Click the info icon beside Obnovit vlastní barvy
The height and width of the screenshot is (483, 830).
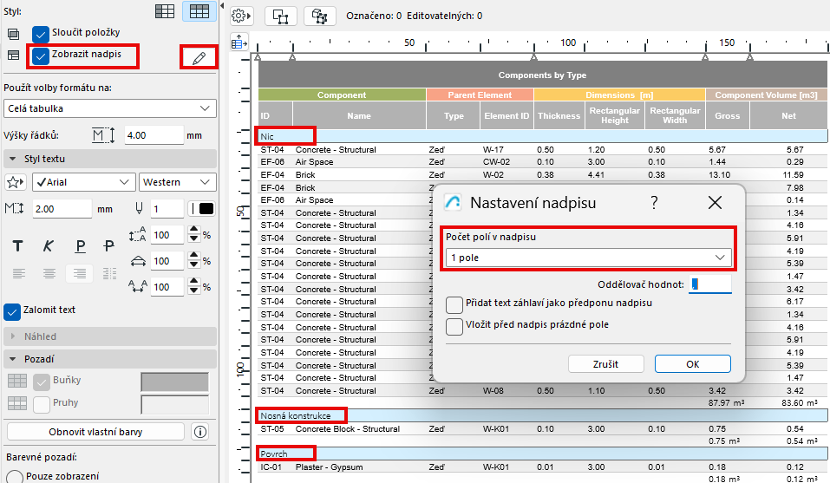199,431
